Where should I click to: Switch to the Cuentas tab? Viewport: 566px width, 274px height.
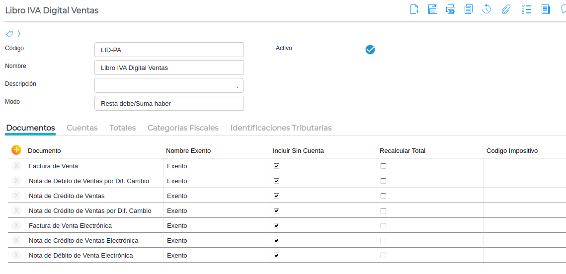coord(82,128)
